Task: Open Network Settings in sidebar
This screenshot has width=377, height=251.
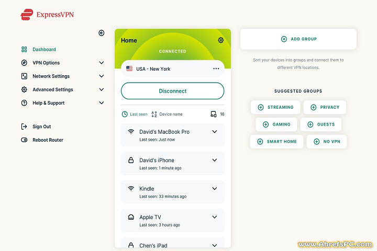Action: pos(51,76)
